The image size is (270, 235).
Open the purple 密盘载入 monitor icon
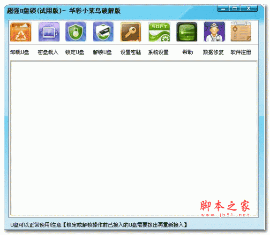pos(49,32)
